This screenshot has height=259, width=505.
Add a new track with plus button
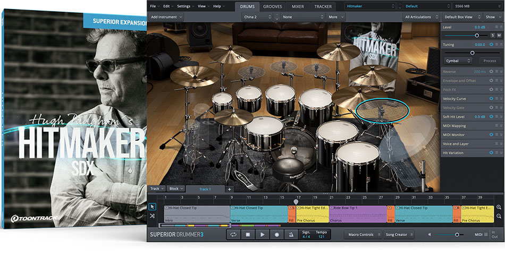(x=229, y=189)
